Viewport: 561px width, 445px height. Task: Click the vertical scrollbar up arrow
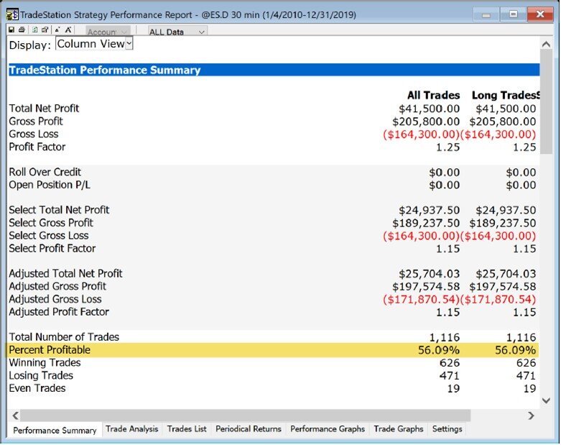(546, 45)
